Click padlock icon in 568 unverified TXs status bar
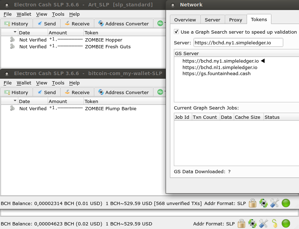 tap(252, 203)
